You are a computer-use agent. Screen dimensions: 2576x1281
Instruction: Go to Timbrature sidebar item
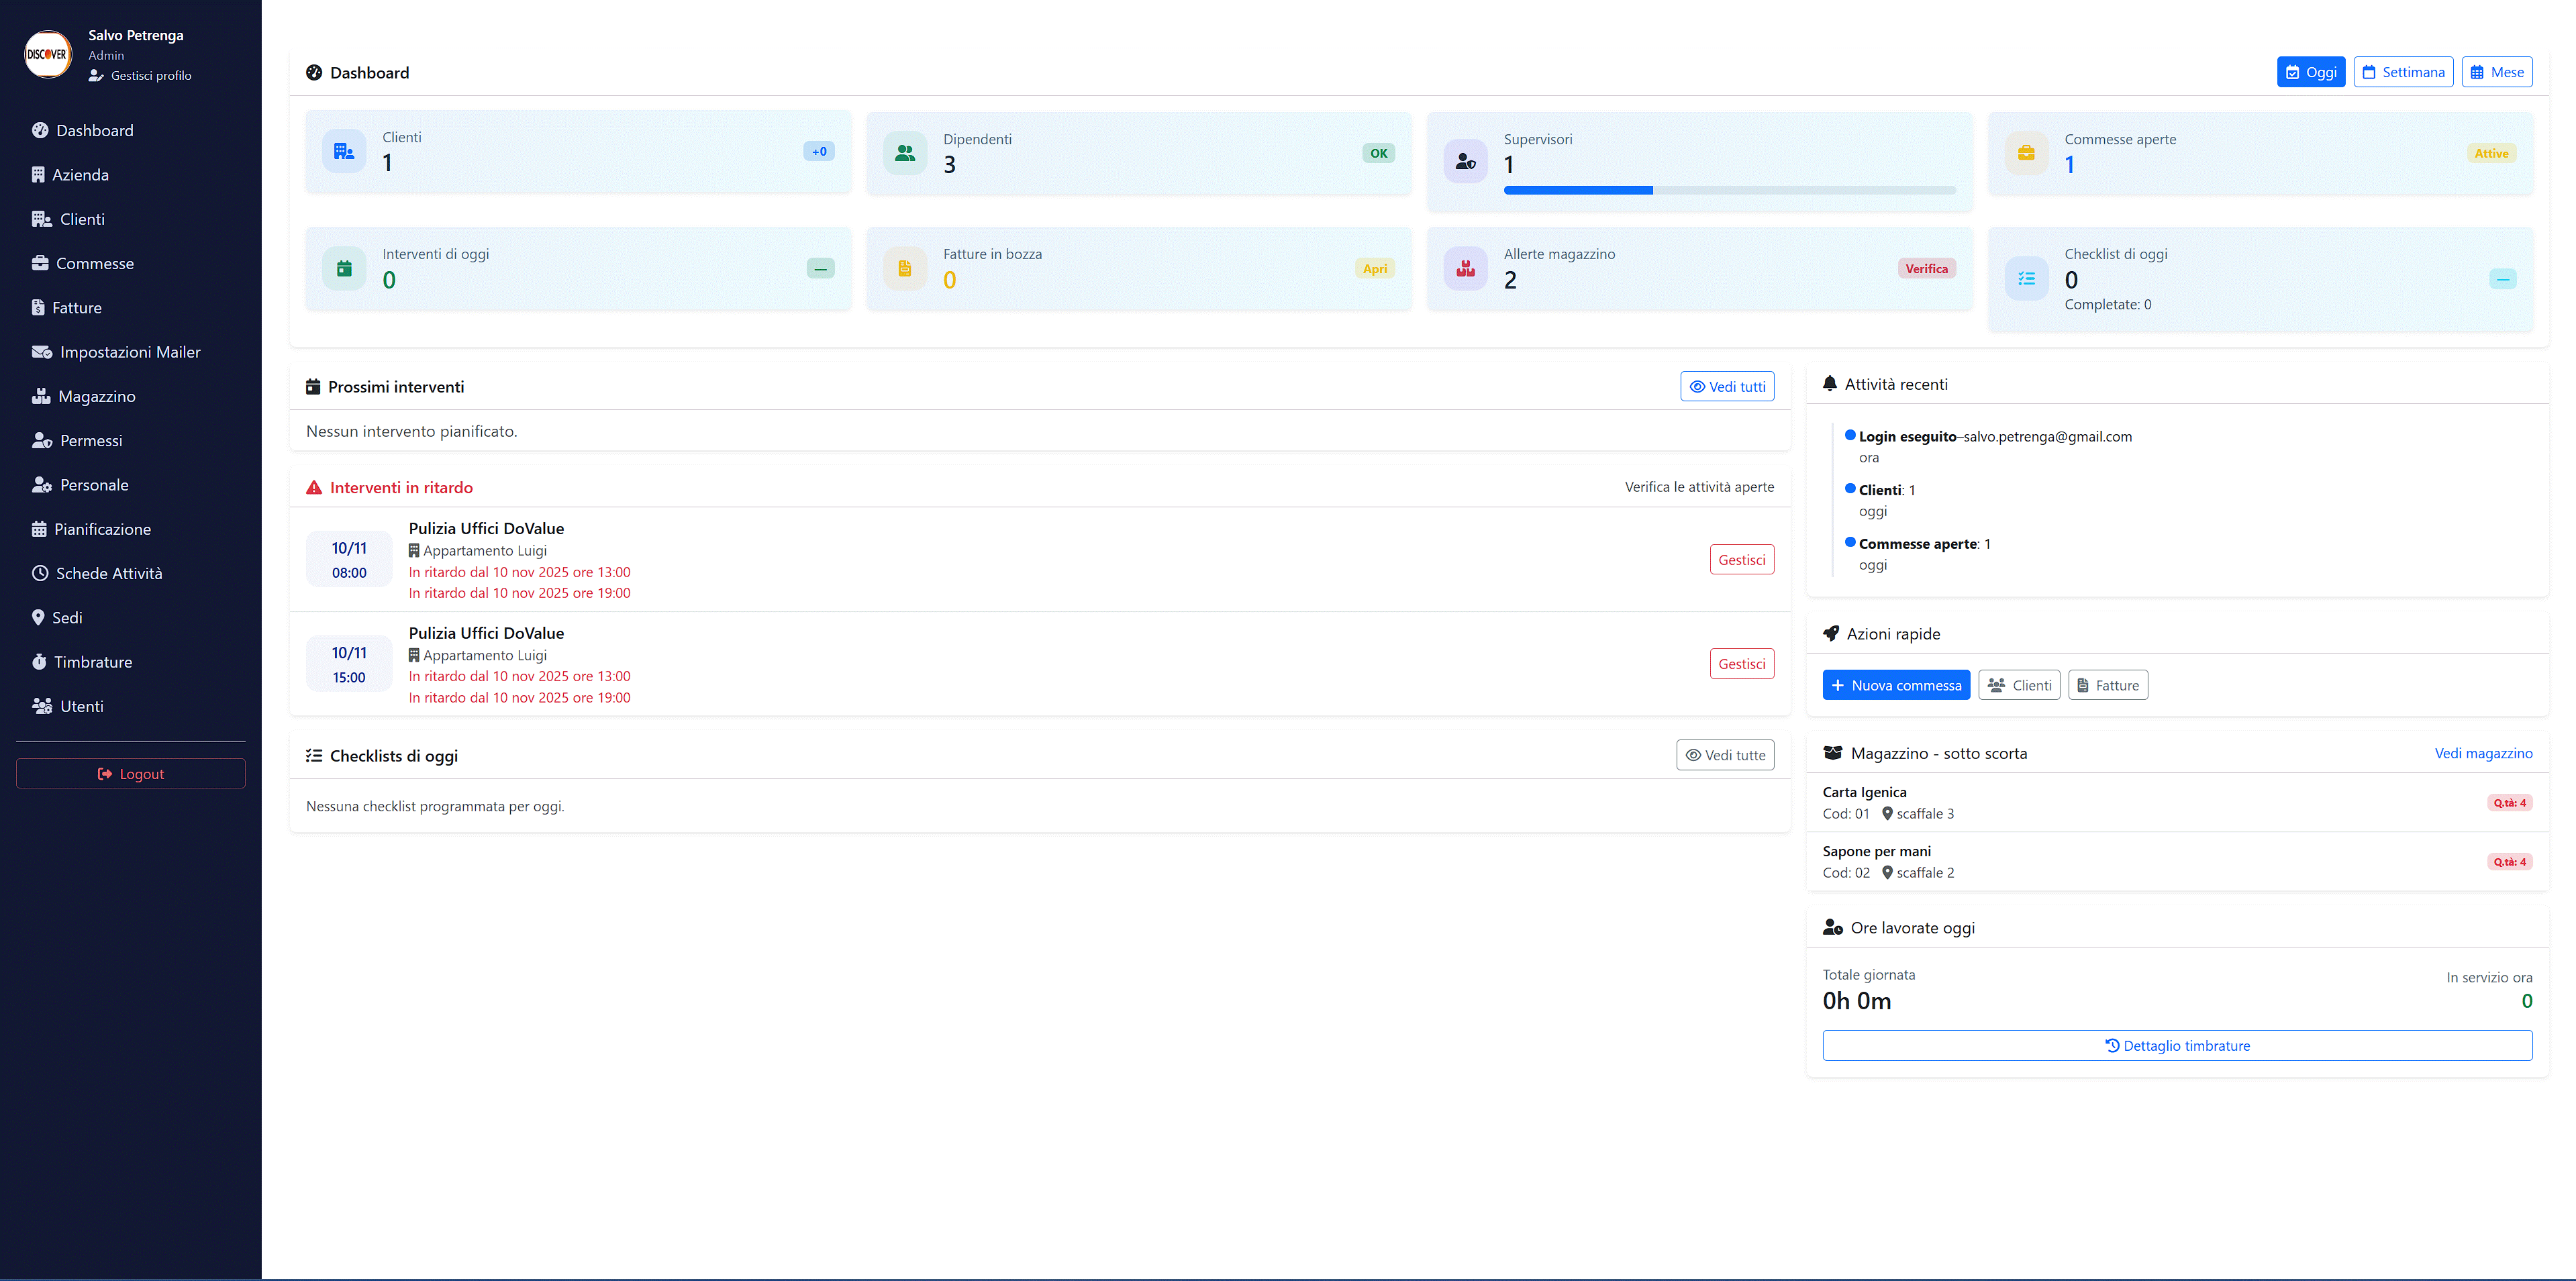(92, 662)
